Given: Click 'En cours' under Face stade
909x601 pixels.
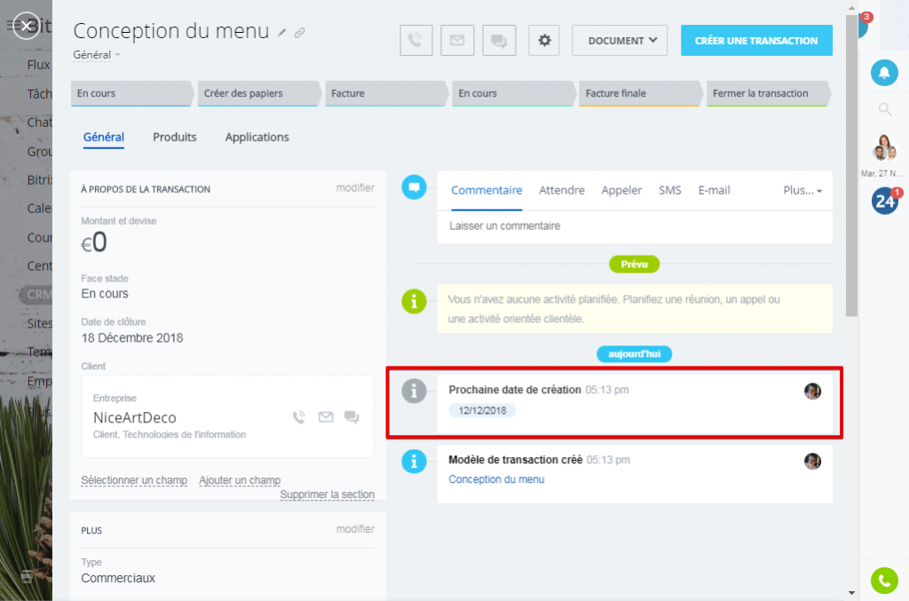Looking at the screenshot, I should [x=105, y=294].
